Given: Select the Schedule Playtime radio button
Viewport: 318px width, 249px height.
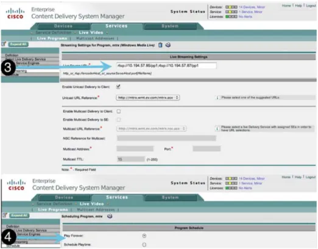Looking at the screenshot, I should pos(144,245).
